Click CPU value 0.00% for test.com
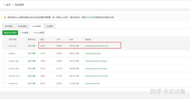Viewport: 190px width, 99px height. coord(59,46)
